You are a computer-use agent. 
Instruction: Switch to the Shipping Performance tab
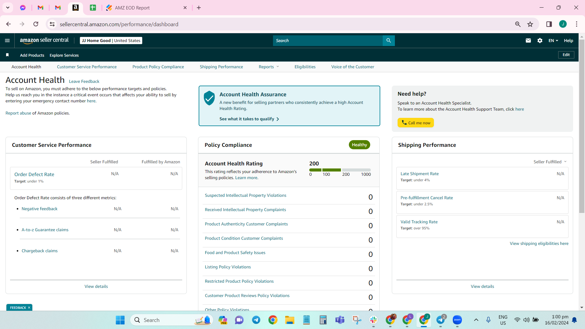tap(222, 67)
